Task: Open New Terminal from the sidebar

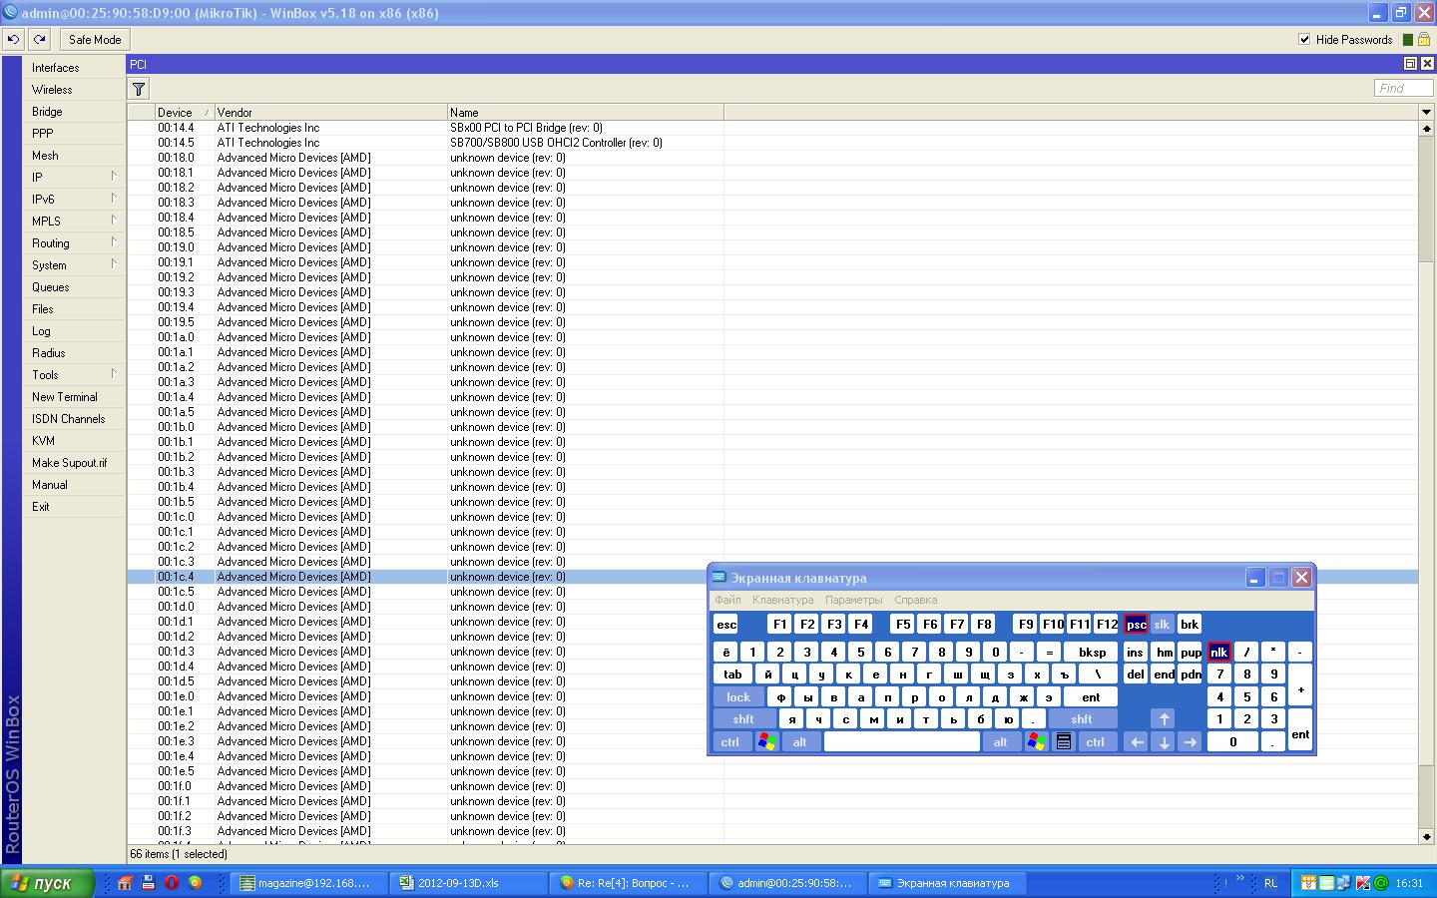Action: (74, 397)
